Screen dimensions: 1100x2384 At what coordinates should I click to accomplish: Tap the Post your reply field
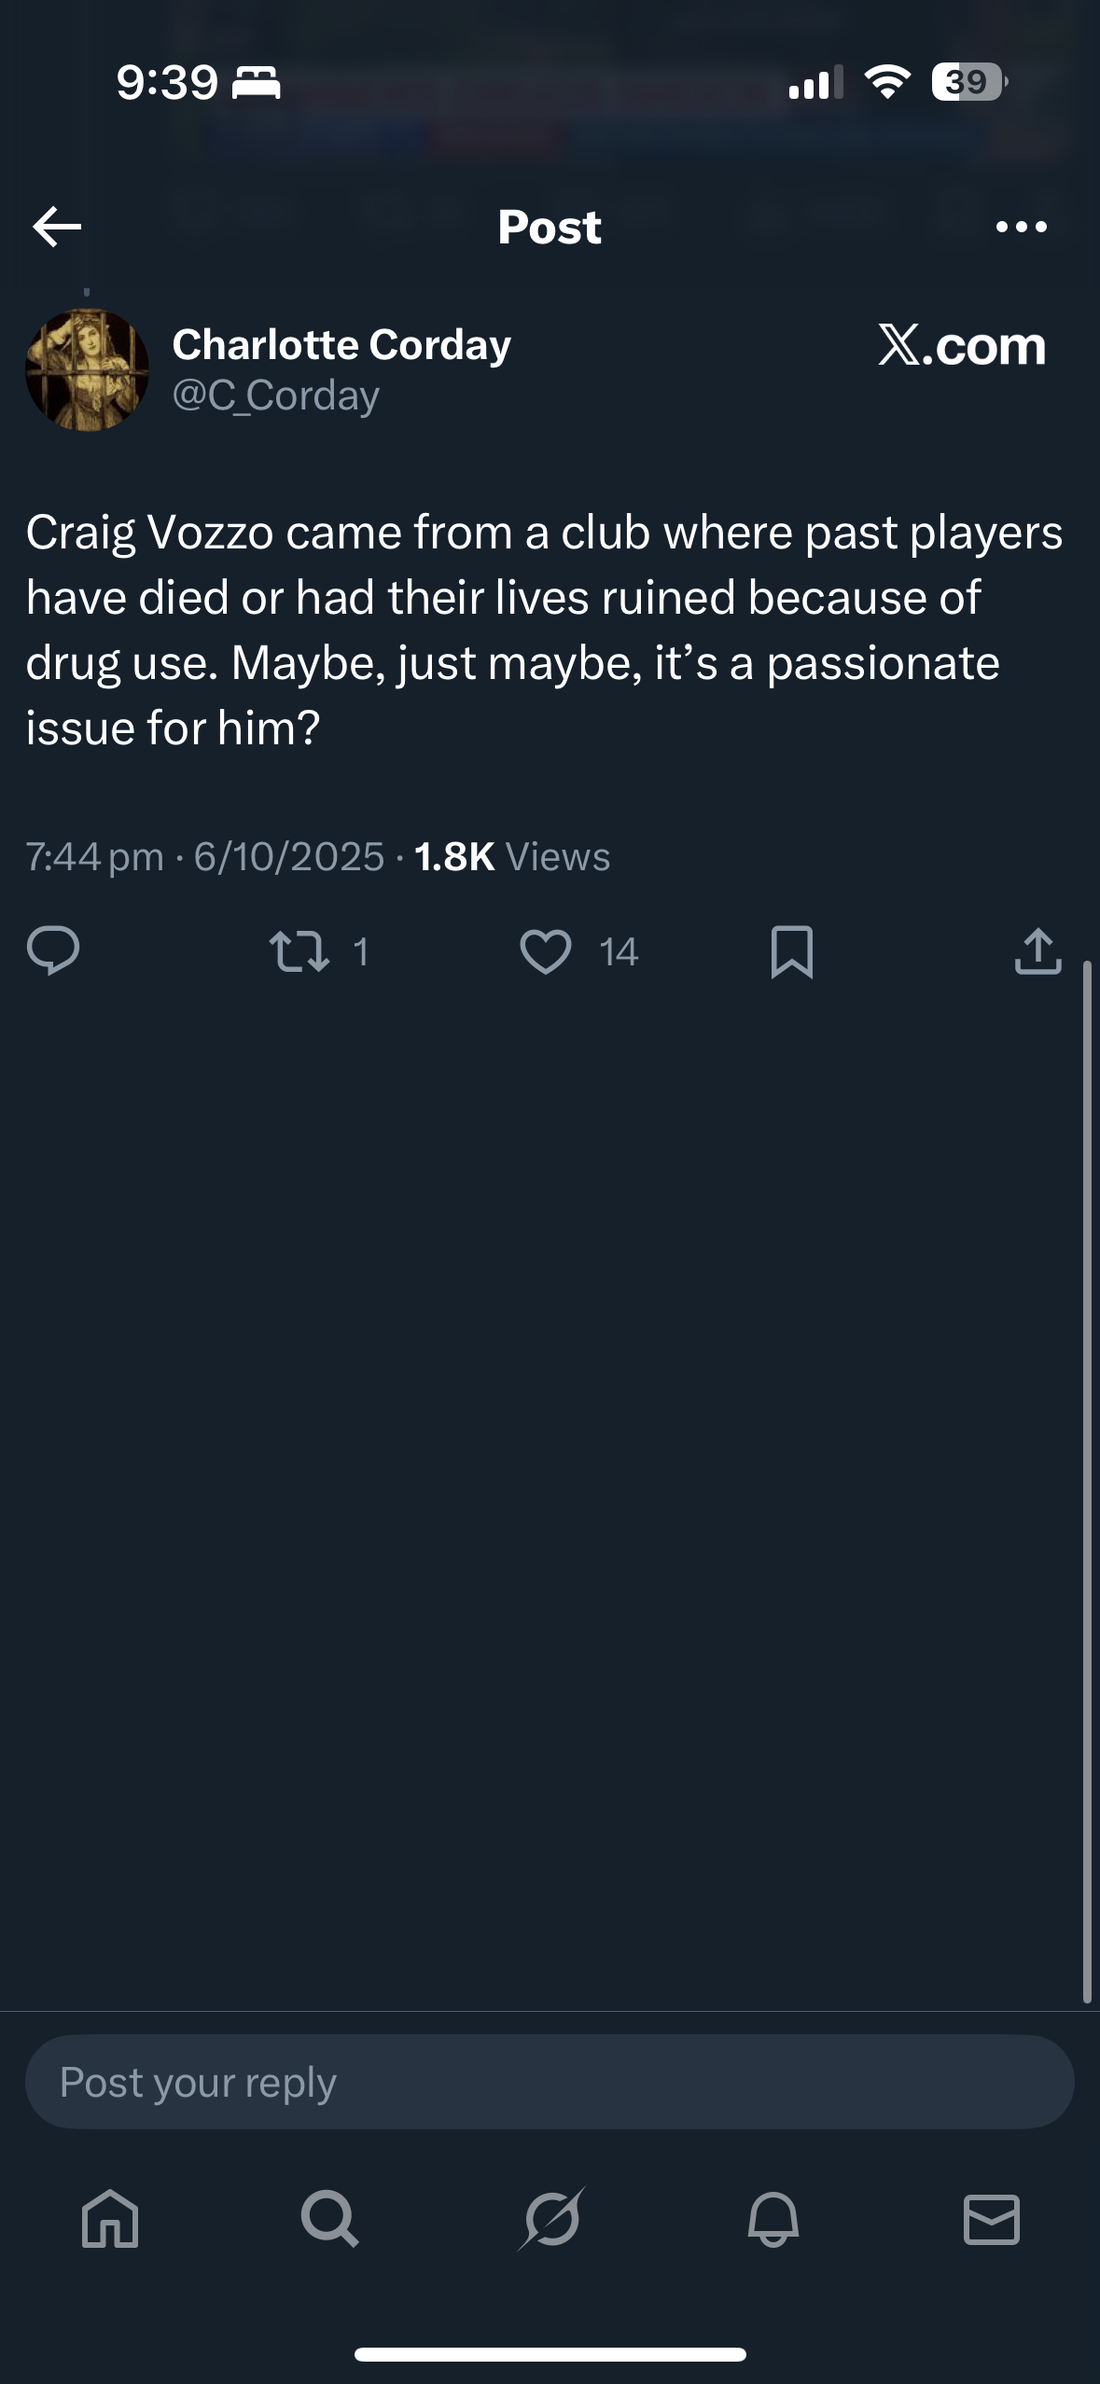(550, 2082)
